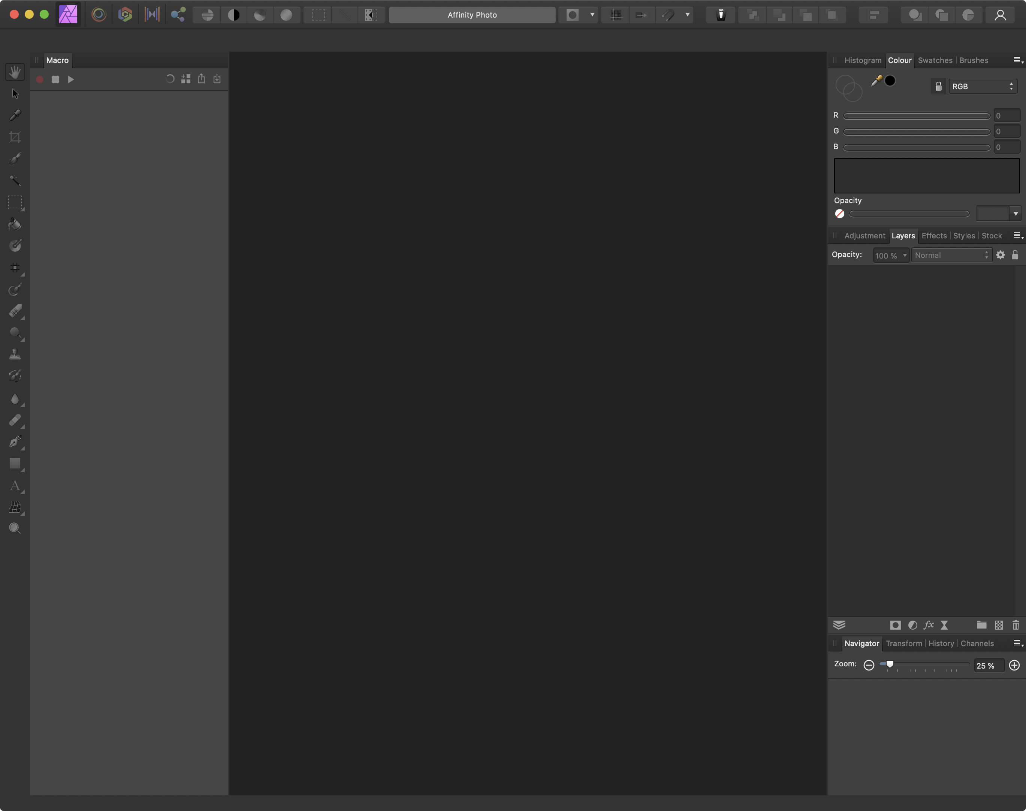Image resolution: width=1026 pixels, height=811 pixels.
Task: Open the Normal blend mode dropdown
Action: pyautogui.click(x=951, y=255)
